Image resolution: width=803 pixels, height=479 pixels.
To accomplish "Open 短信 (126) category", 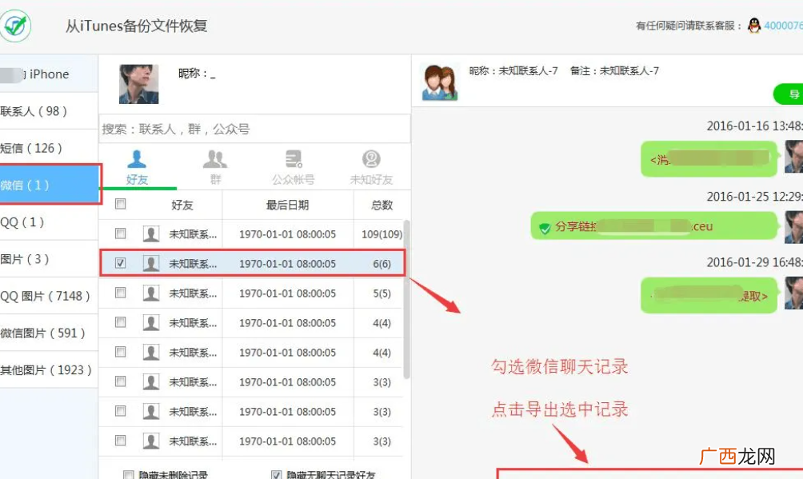I will point(49,148).
